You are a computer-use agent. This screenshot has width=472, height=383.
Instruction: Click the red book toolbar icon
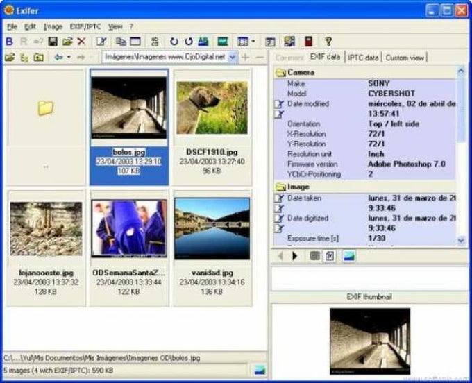click(x=308, y=42)
